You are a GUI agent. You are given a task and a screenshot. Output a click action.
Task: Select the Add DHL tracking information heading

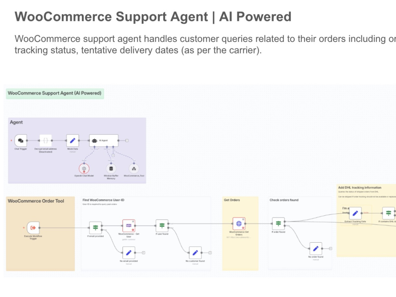pos(360,188)
